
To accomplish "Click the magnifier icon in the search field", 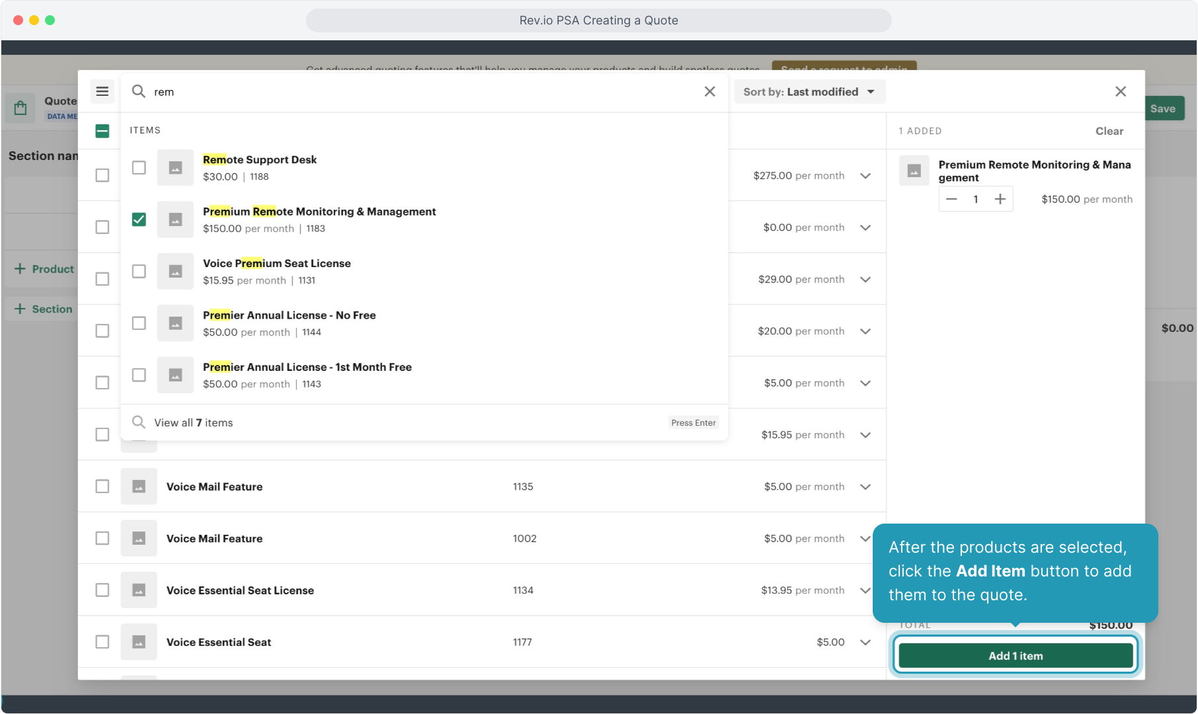I will point(138,91).
